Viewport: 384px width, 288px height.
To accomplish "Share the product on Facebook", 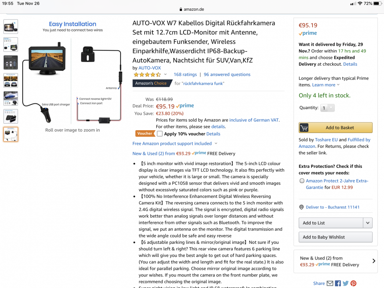I will pos(338,283).
